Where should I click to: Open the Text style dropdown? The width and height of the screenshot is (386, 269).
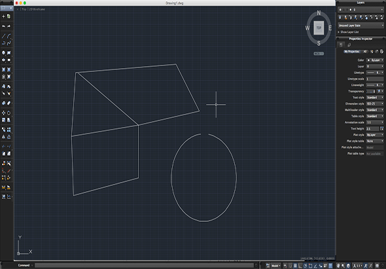375,98
